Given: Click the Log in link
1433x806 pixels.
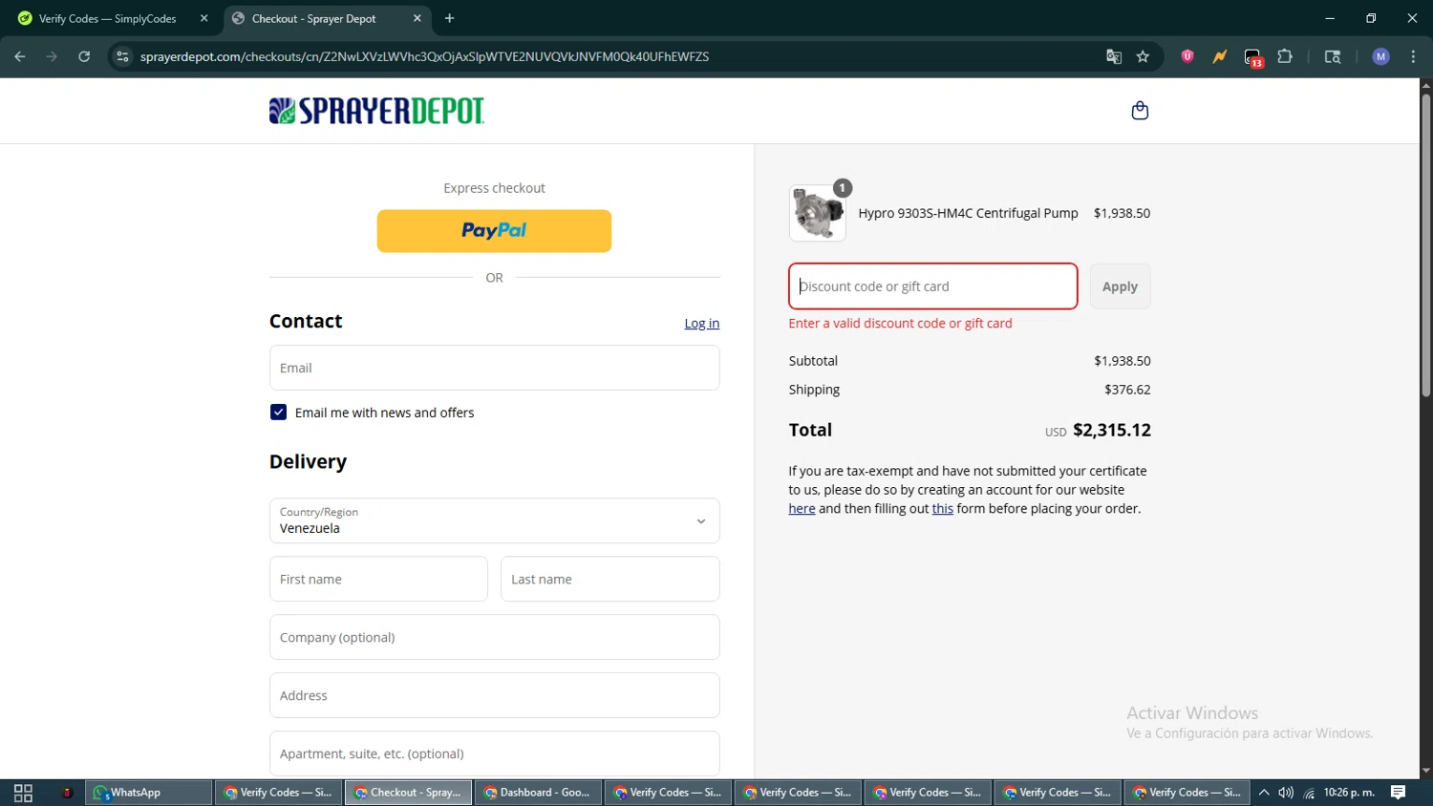Looking at the screenshot, I should click(701, 323).
